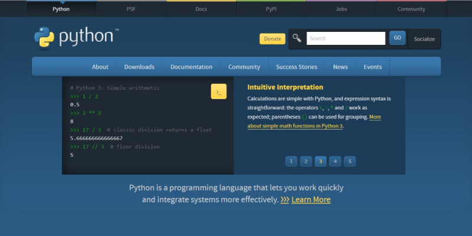This screenshot has height=236, width=472.
Task: Click the Python logo in the header
Action: coord(77,37)
